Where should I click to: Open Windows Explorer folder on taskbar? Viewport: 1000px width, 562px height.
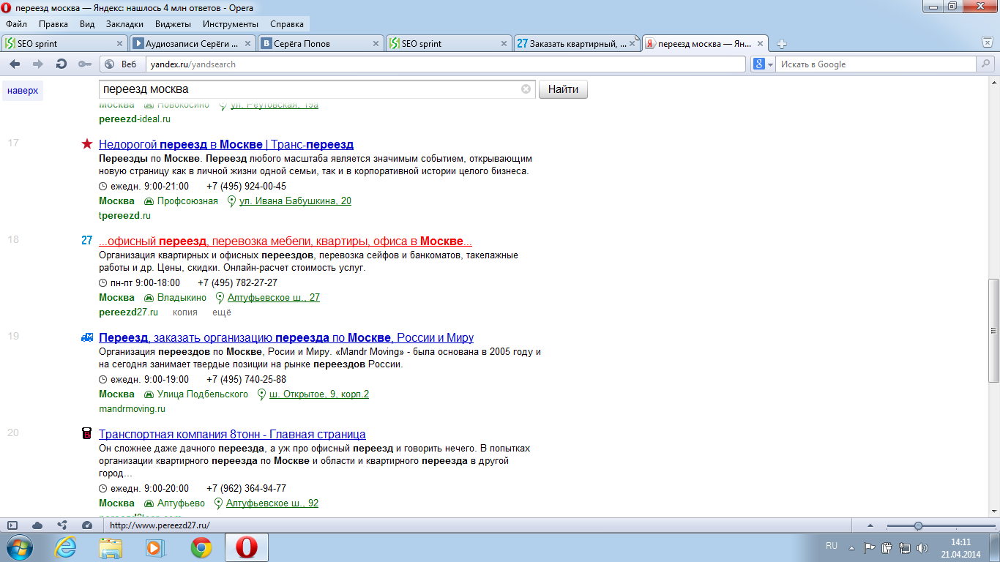[111, 547]
